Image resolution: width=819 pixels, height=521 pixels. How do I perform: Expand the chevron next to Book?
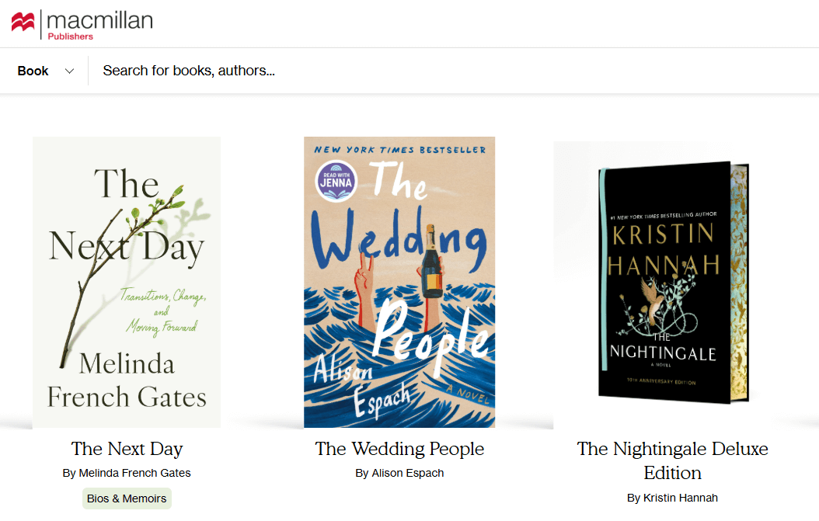pos(69,70)
